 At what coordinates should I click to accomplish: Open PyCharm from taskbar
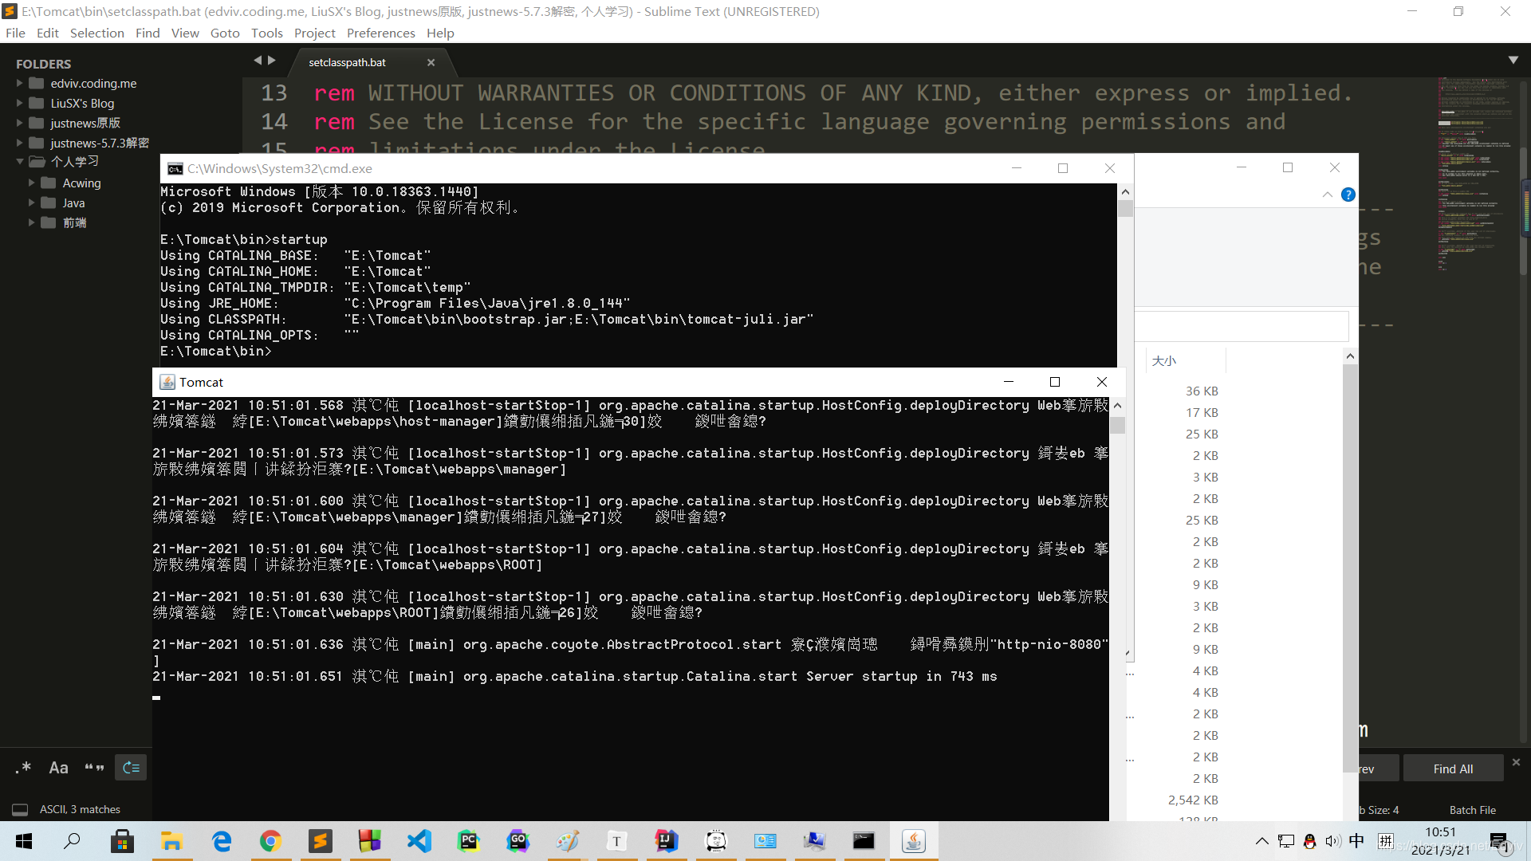tap(468, 841)
